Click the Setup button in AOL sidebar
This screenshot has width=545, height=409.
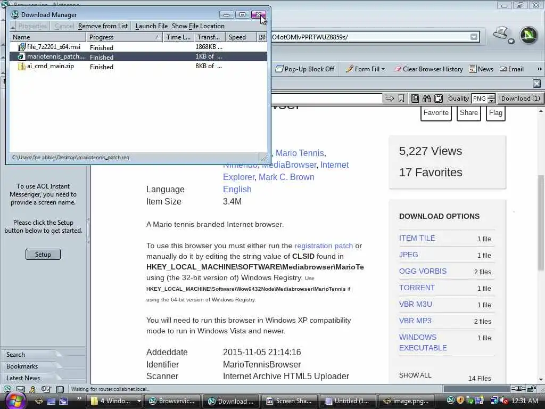pyautogui.click(x=43, y=254)
